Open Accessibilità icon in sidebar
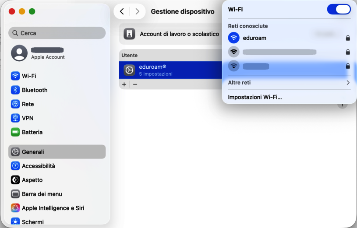357x228 pixels. [15, 166]
